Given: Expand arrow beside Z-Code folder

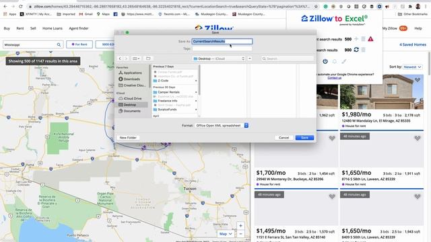Looking at the screenshot, I should click(196, 81).
